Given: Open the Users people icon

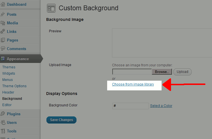Looking at the screenshot, I should (x=3, y=122).
